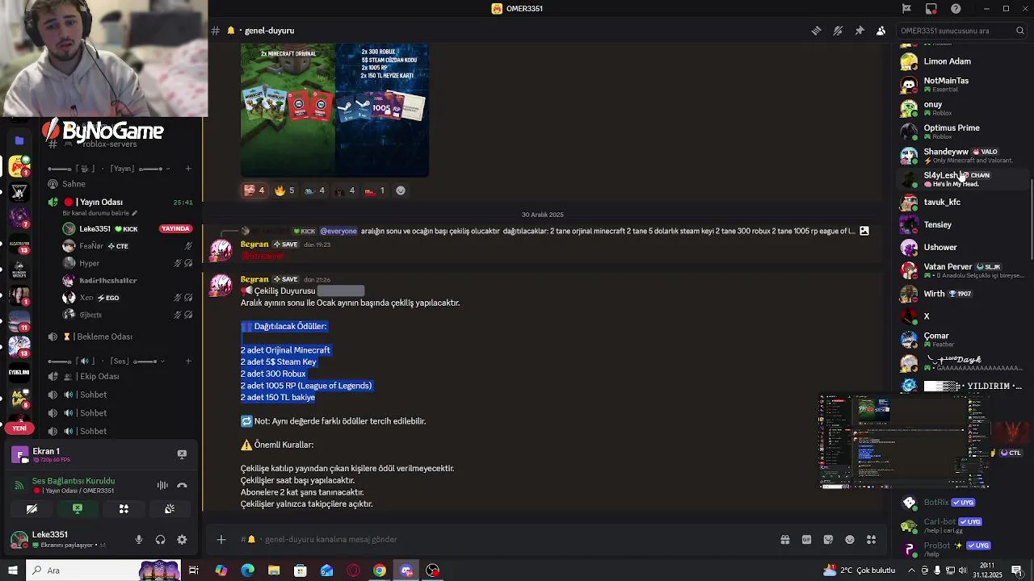Screen dimensions: 1034x581
Task: Click the add attachment plus button
Action: coord(221,539)
